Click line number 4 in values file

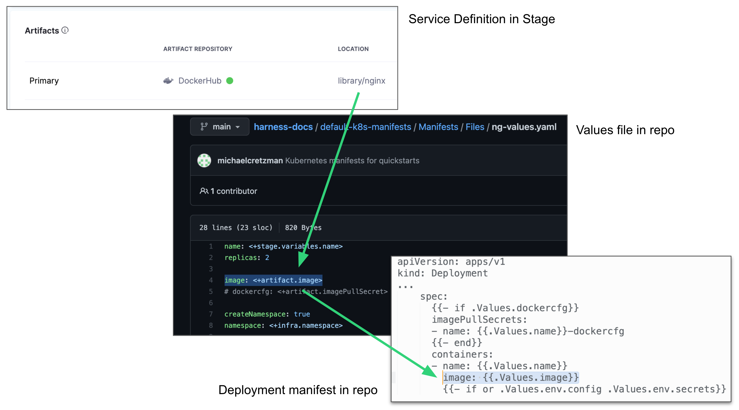click(211, 280)
